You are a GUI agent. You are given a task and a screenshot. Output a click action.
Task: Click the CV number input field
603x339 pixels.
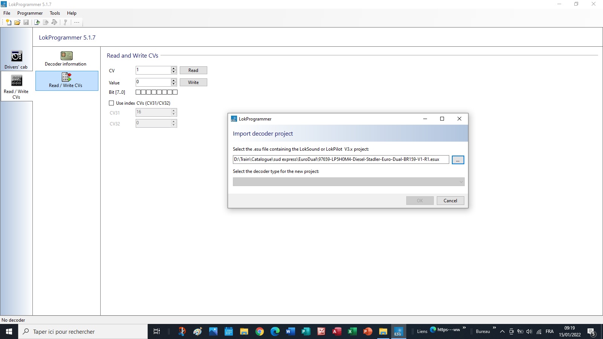pos(153,70)
